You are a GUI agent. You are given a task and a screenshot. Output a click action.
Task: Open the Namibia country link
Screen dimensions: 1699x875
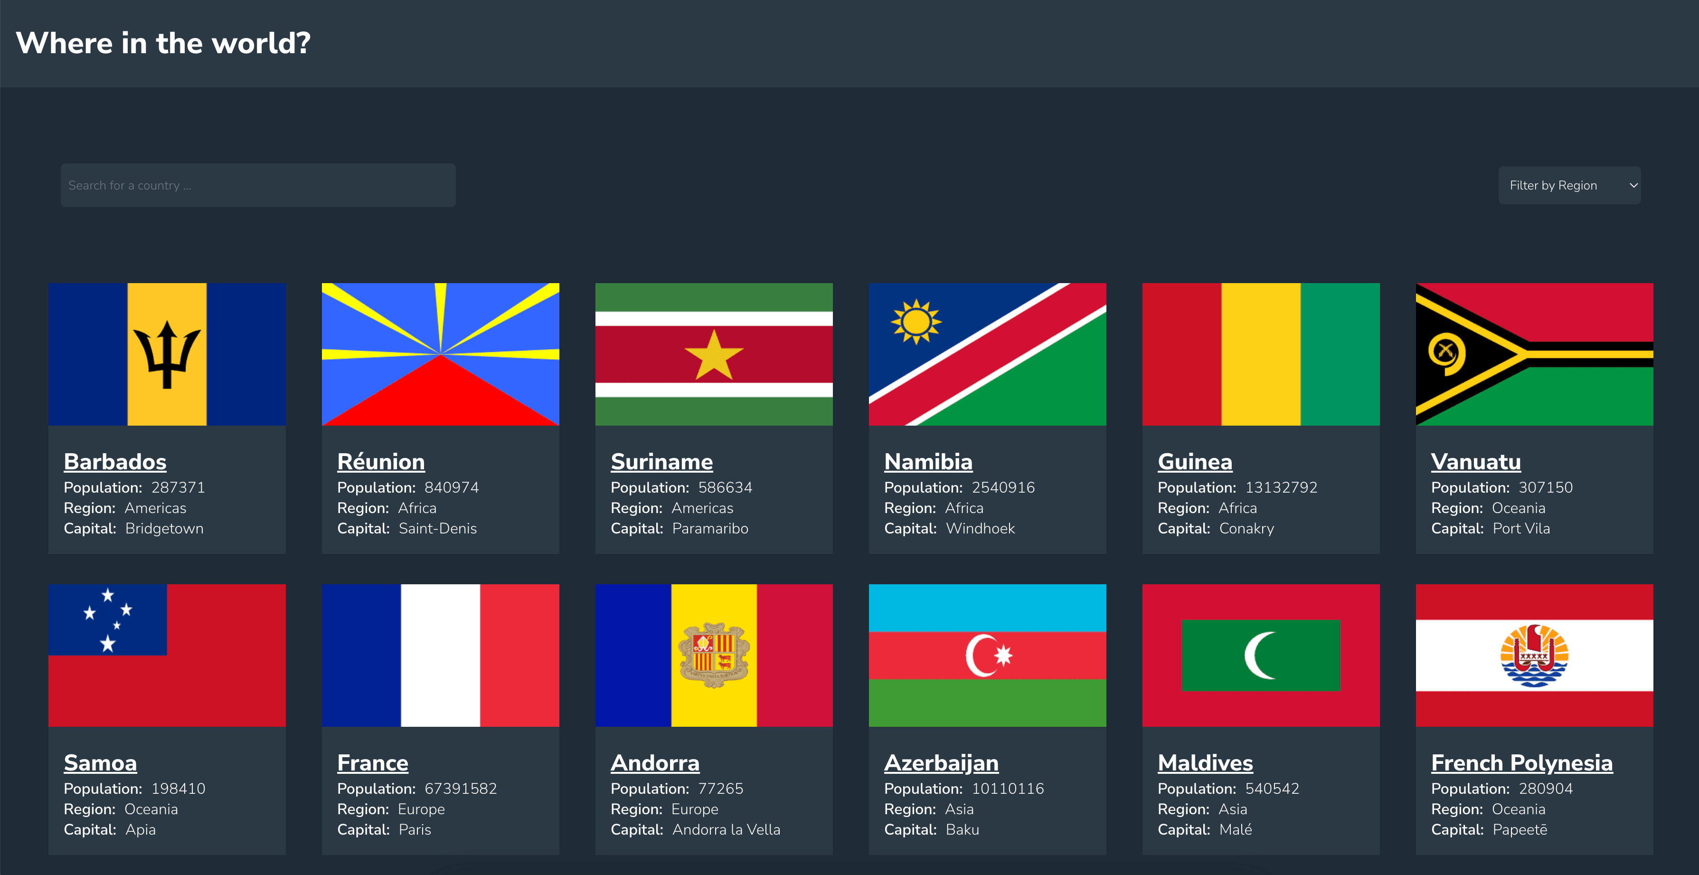[928, 461]
